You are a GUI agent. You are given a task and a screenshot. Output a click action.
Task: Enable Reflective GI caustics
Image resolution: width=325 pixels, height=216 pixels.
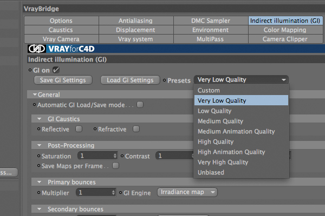(79, 129)
